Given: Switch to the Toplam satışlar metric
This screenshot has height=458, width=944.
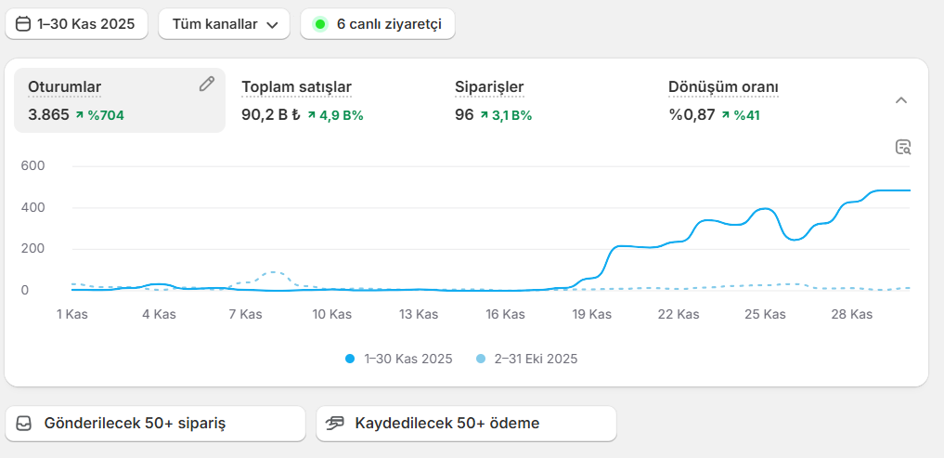Looking at the screenshot, I should [296, 87].
